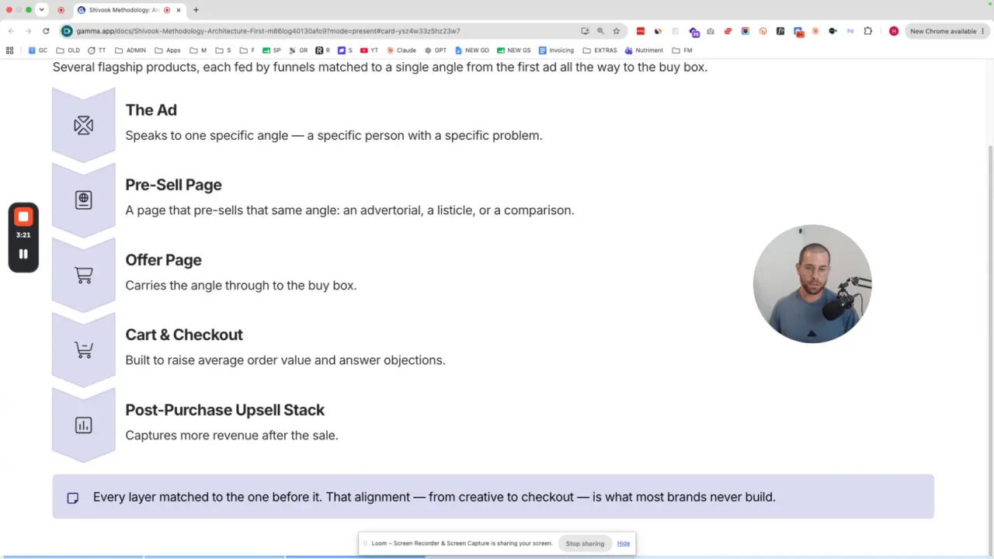Open the YT YouTube bookmark
This screenshot has width=994, height=559.
(x=369, y=50)
